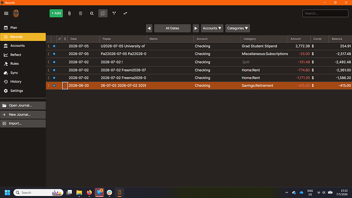Go to previous date range arrow
Screen dimensions: 352x198
(x=149, y=28)
